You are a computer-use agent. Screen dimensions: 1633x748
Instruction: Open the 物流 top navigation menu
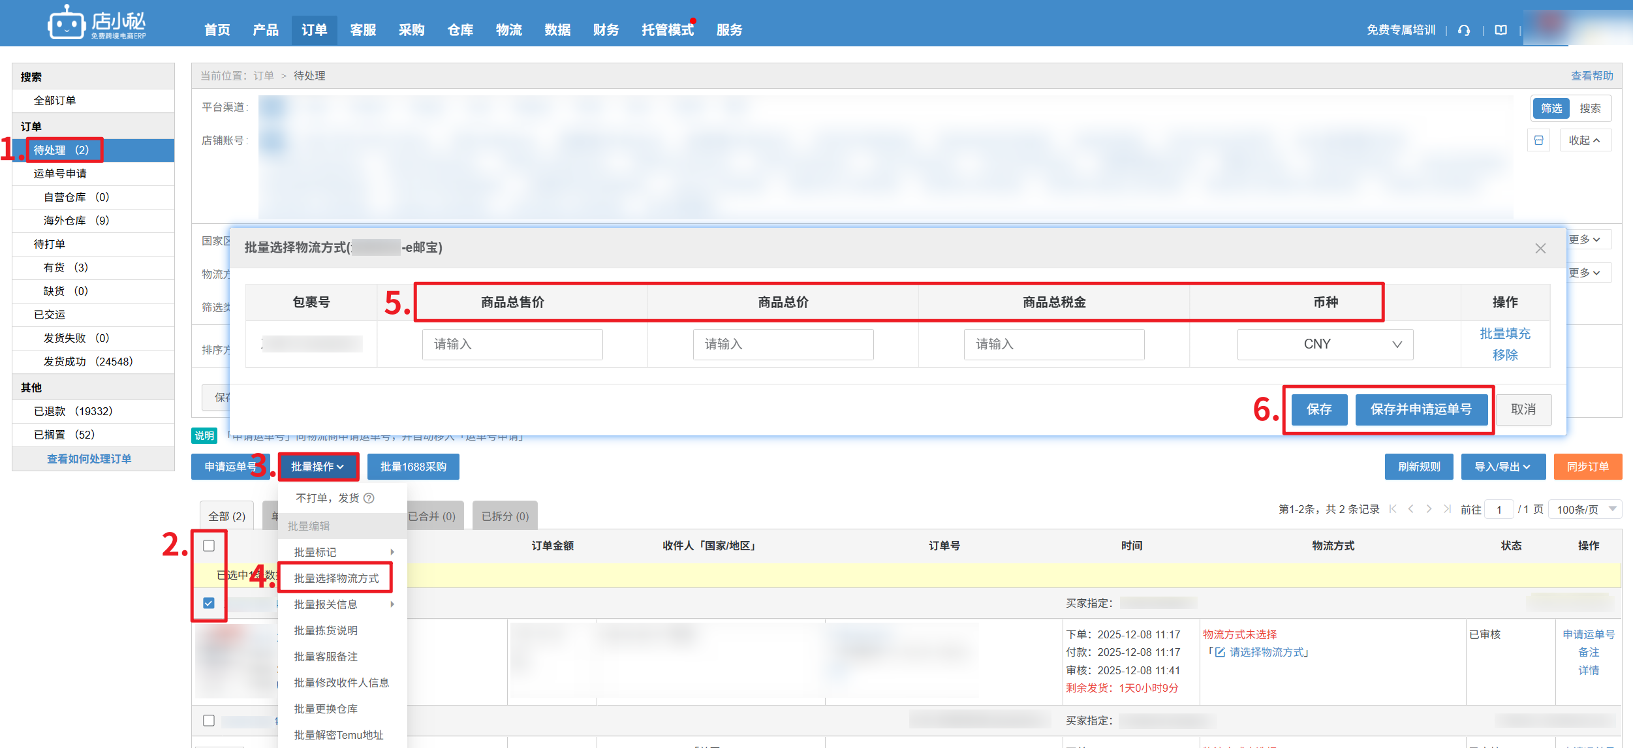click(508, 30)
